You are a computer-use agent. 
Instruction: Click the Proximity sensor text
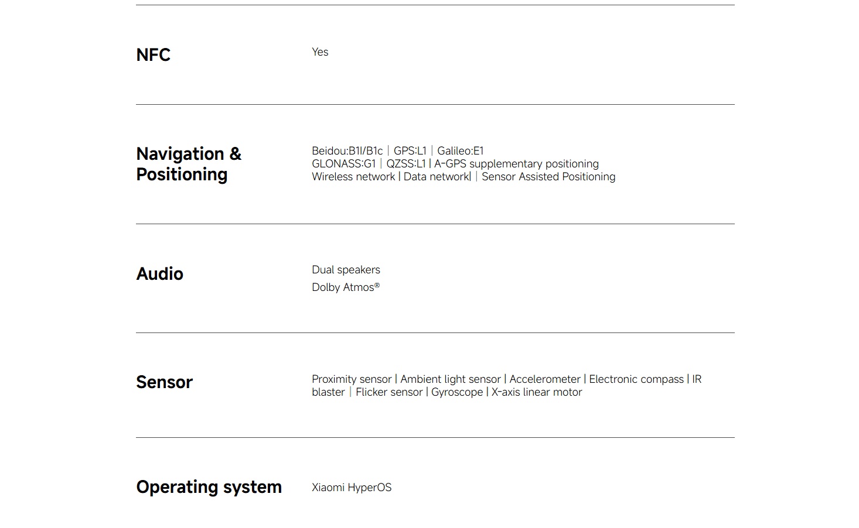tap(352, 379)
